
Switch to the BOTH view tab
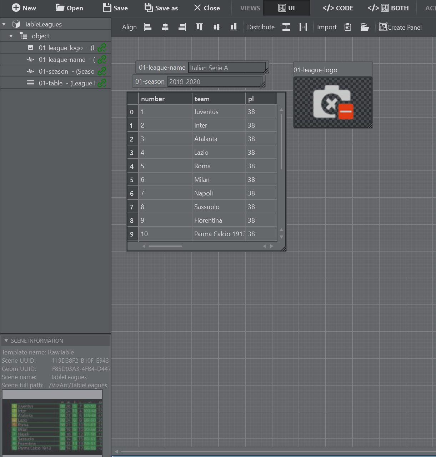click(388, 8)
